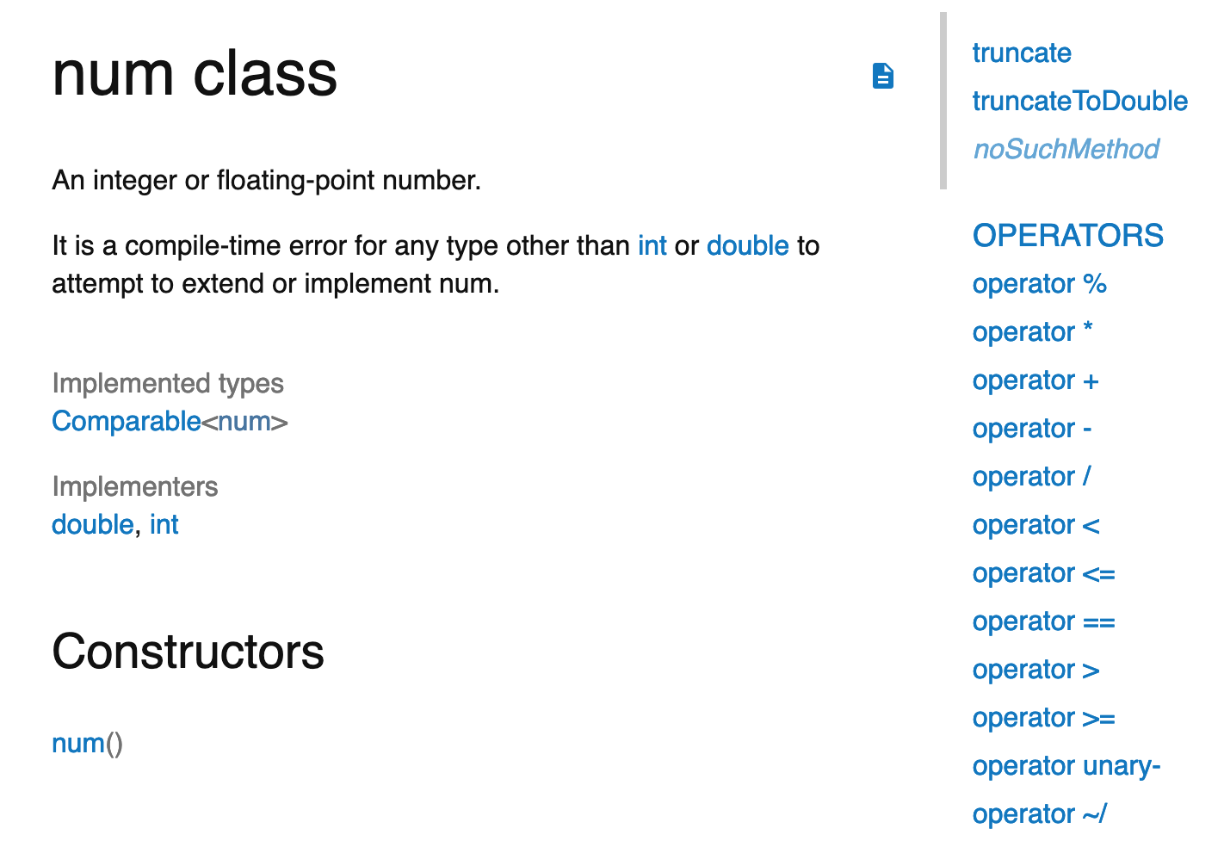The width and height of the screenshot is (1224, 847).
Task: Open operator == in the sidebar
Action: tap(1043, 621)
